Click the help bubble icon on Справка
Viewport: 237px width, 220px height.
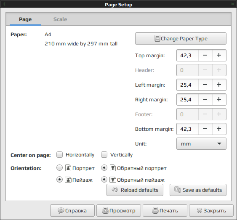coord(61,210)
